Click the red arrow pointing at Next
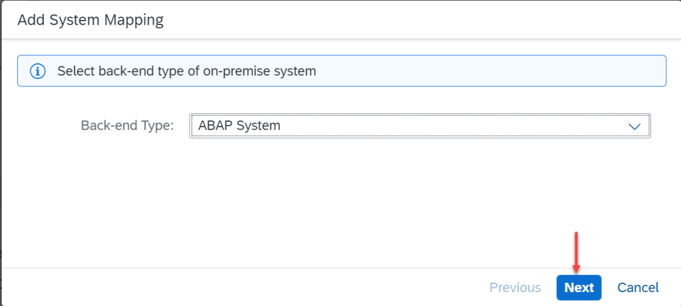 [x=576, y=253]
